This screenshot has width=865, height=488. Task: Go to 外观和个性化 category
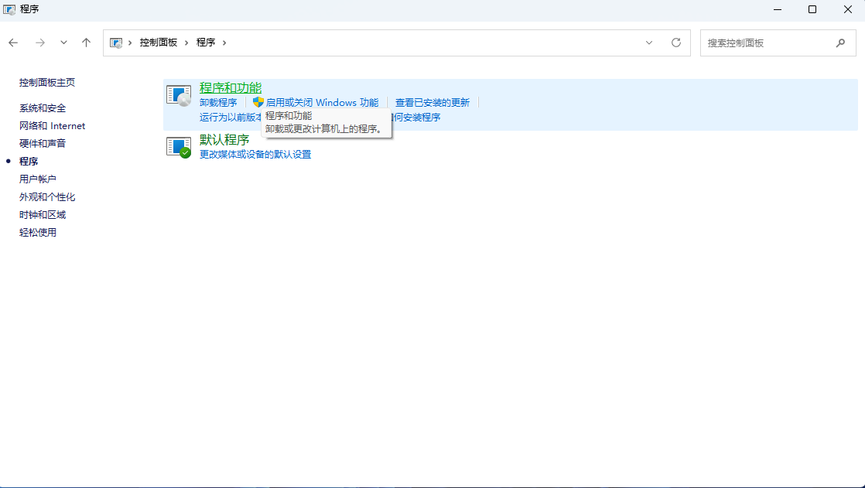[x=47, y=197]
